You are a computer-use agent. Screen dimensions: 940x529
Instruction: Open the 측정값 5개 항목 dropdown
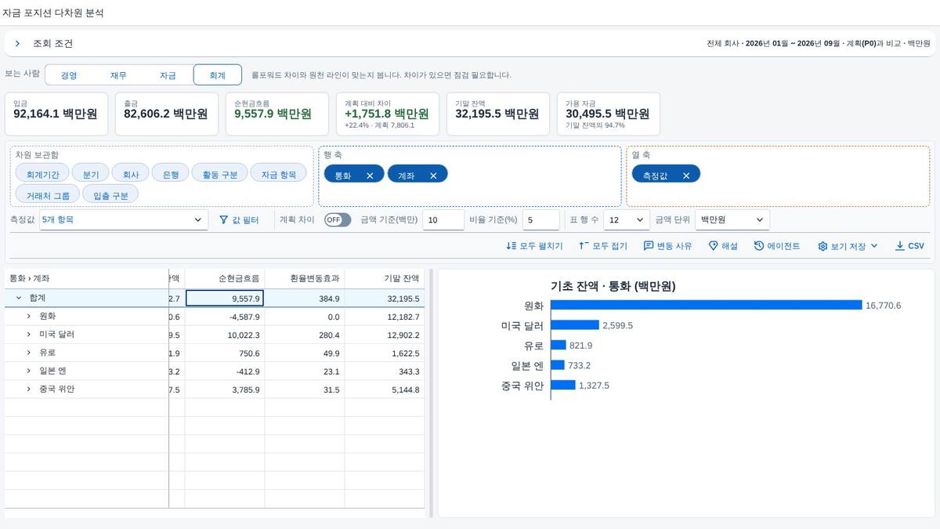(x=125, y=220)
